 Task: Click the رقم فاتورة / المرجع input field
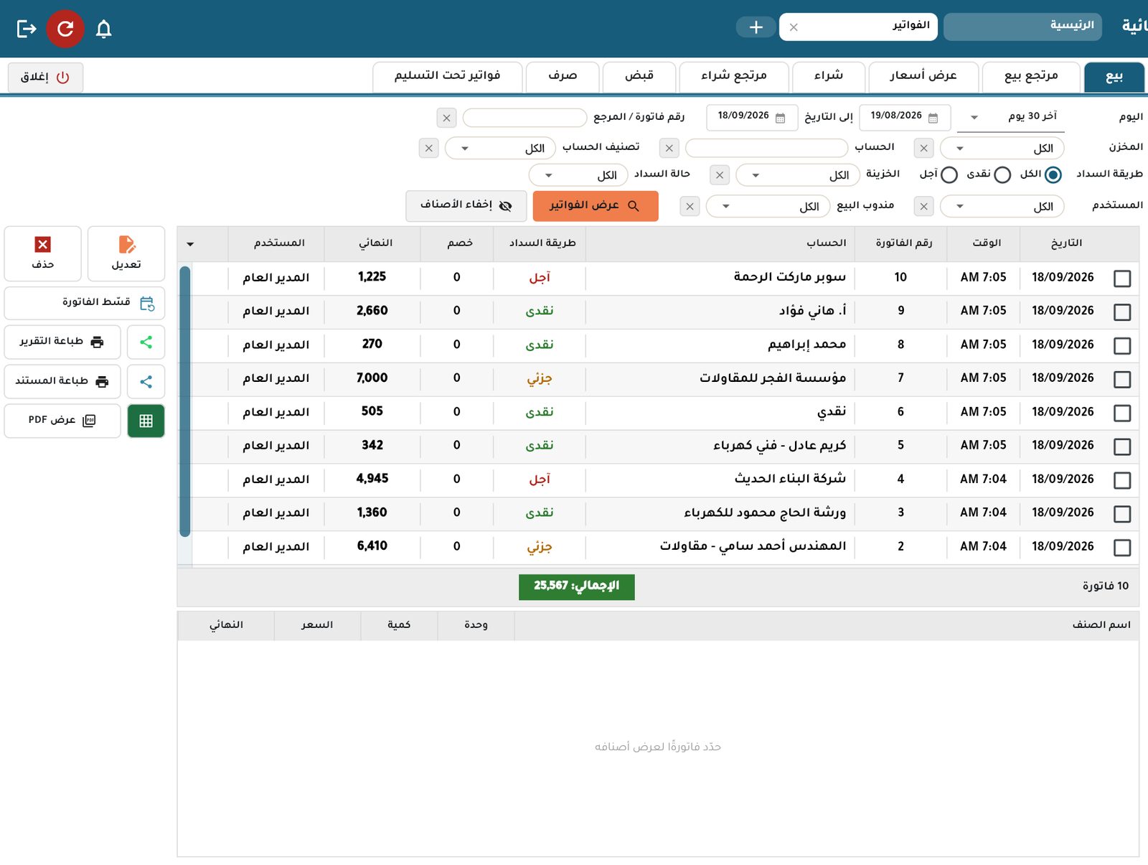[x=525, y=118]
